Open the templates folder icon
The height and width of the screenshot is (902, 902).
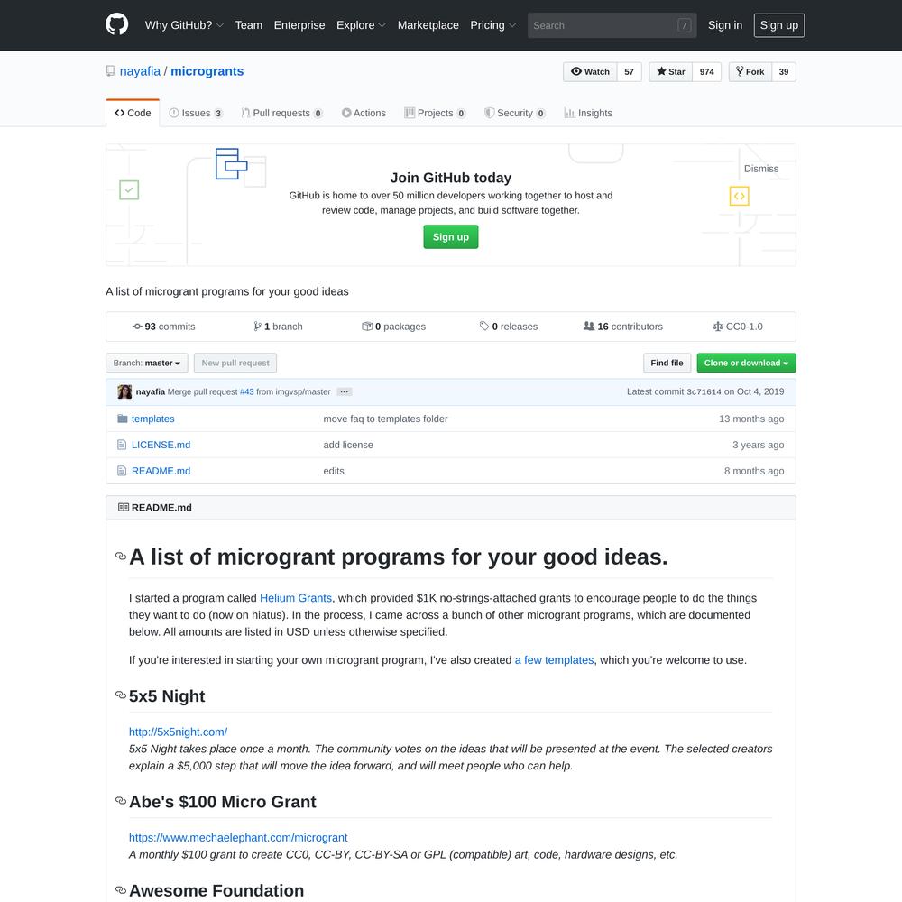[122, 419]
